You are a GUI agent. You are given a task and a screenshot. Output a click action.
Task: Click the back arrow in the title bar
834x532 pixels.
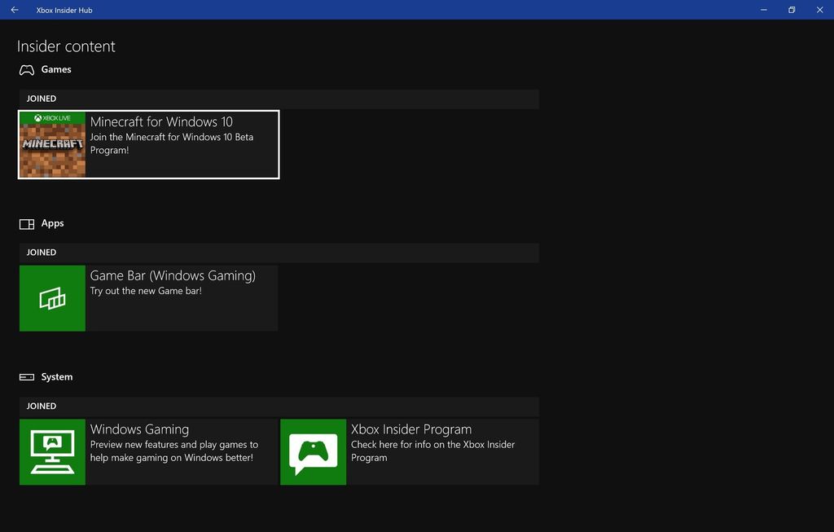click(x=14, y=10)
